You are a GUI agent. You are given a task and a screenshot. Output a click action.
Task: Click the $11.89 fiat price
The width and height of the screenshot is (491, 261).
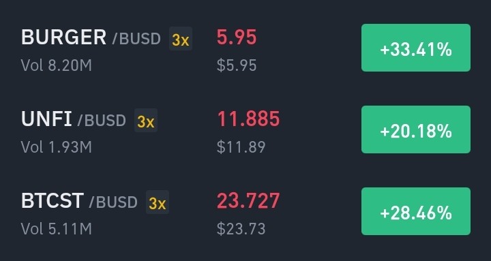click(x=241, y=147)
